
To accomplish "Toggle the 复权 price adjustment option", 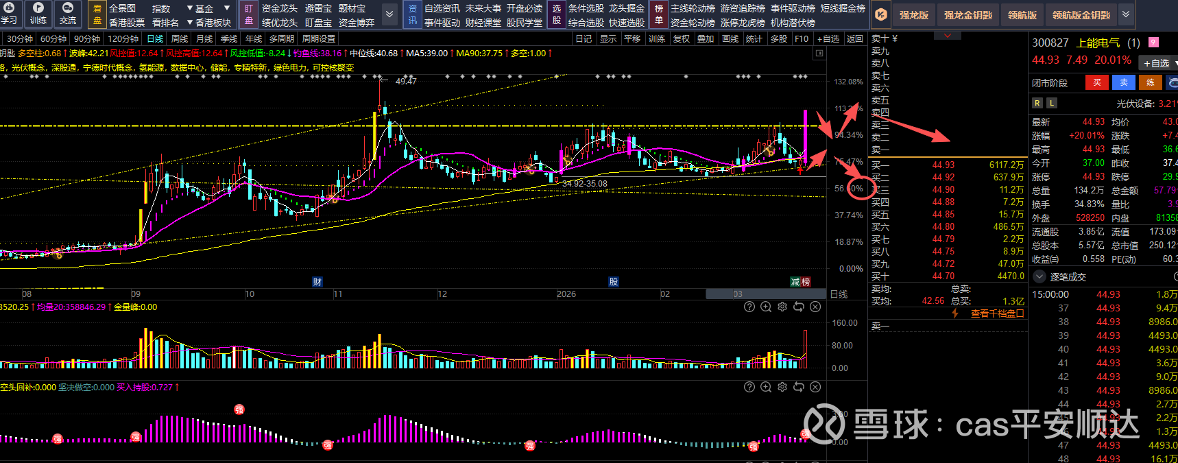I will click(x=681, y=39).
